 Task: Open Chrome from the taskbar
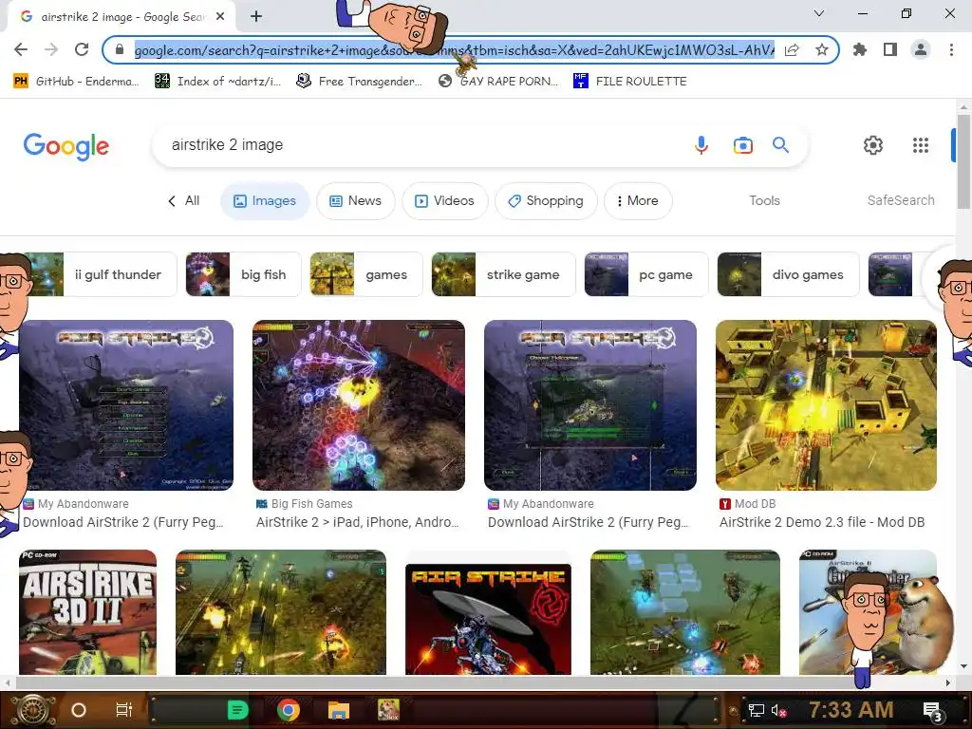tap(289, 710)
